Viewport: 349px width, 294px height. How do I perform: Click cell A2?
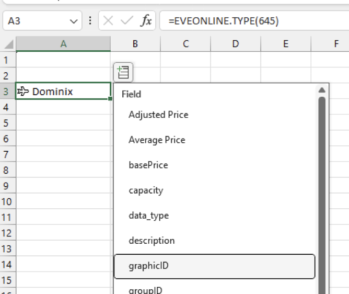click(x=63, y=75)
